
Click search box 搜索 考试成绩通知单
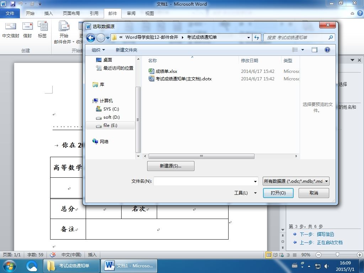(x=296, y=37)
